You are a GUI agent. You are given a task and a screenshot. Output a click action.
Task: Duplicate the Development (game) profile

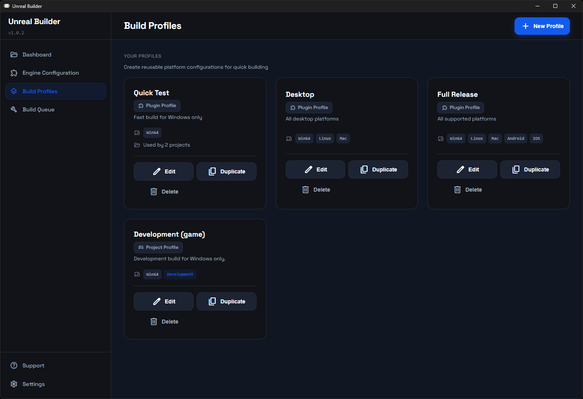226,301
